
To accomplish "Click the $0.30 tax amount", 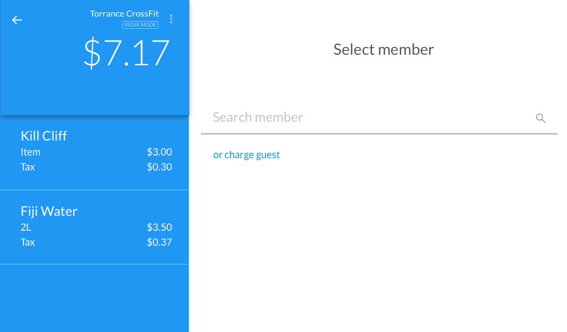I will [x=159, y=167].
